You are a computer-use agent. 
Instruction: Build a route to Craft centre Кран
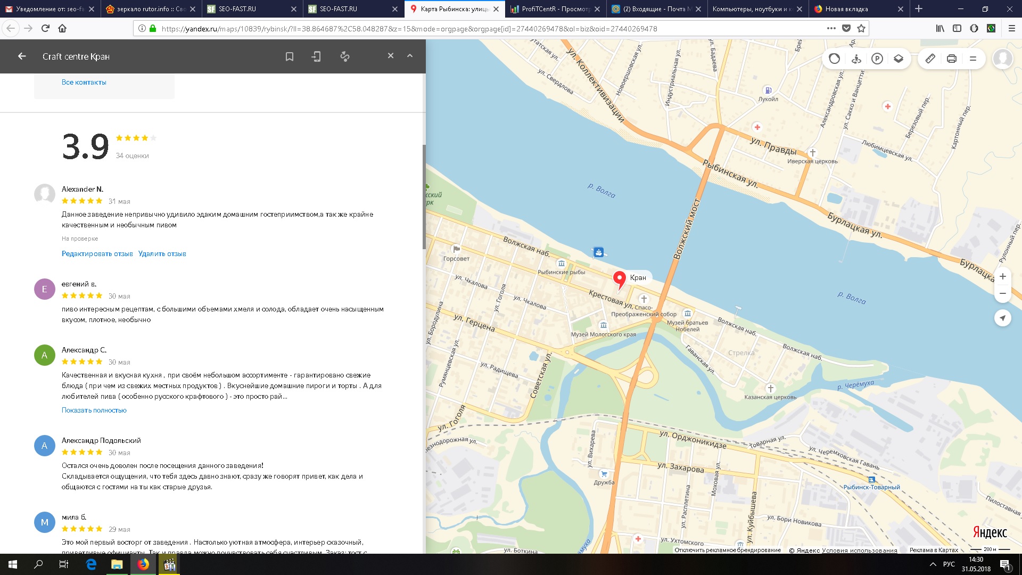[x=345, y=56]
